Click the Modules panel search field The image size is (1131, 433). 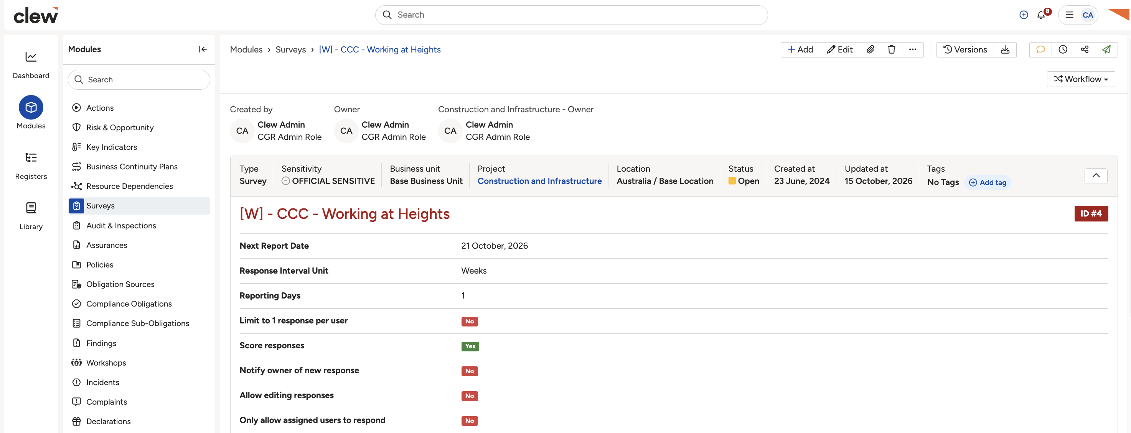pos(139,79)
